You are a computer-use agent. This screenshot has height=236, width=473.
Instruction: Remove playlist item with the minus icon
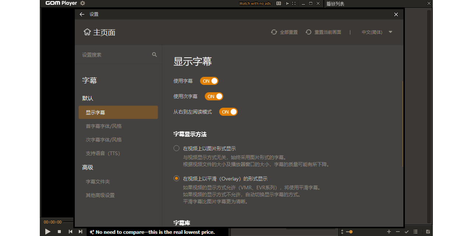click(397, 232)
